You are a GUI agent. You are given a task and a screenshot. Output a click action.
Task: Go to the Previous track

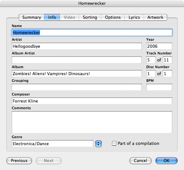(19, 160)
